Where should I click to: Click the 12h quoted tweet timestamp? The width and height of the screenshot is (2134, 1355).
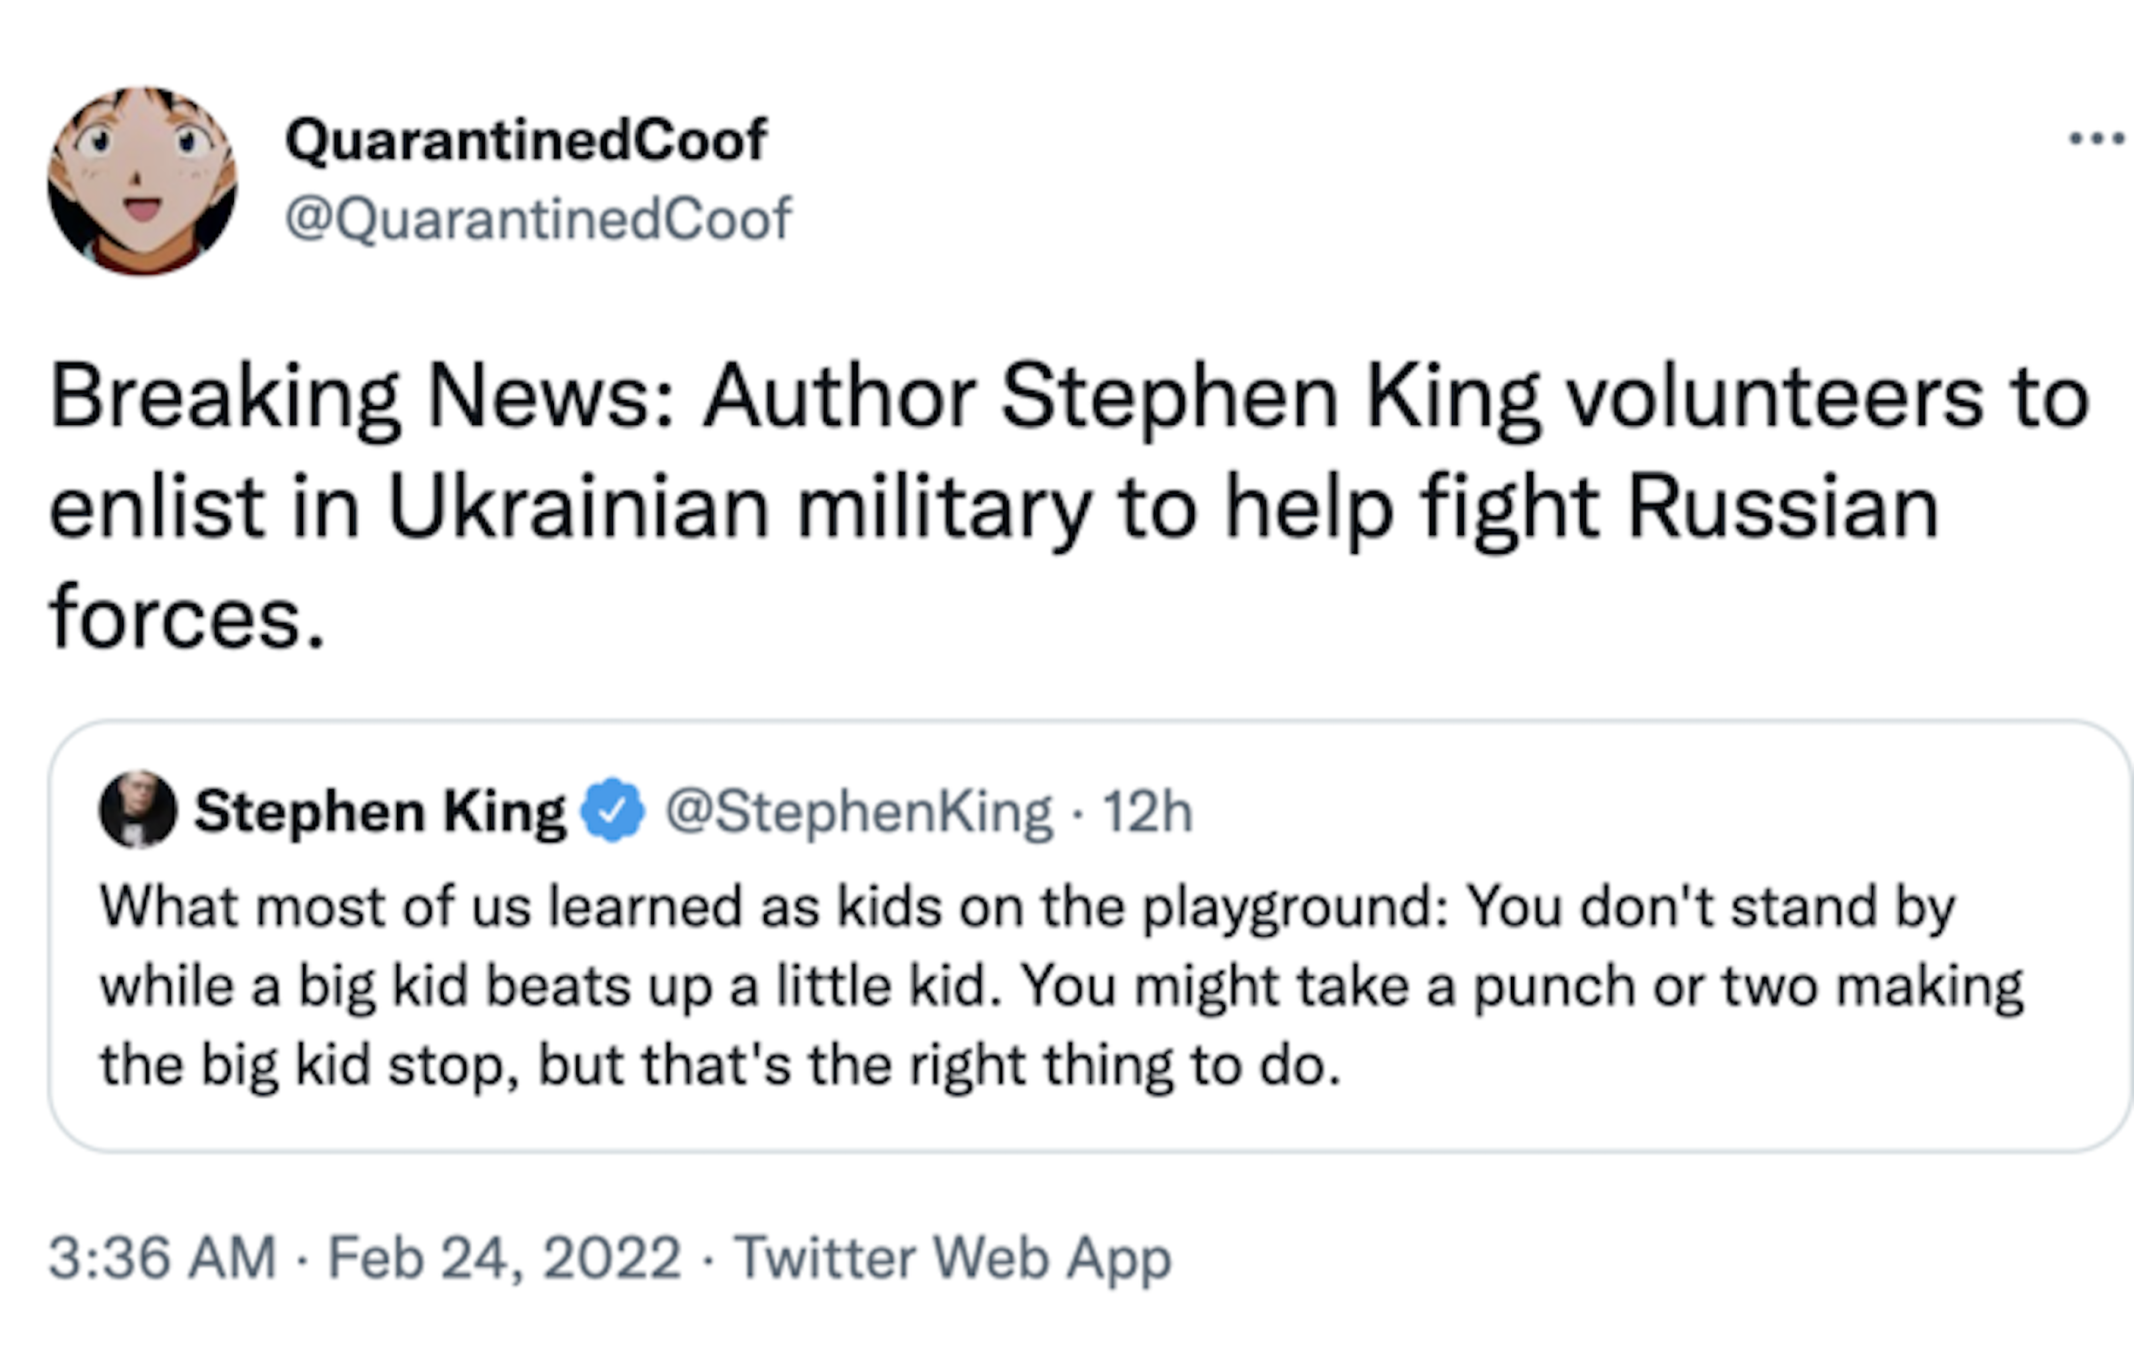pyautogui.click(x=1146, y=811)
